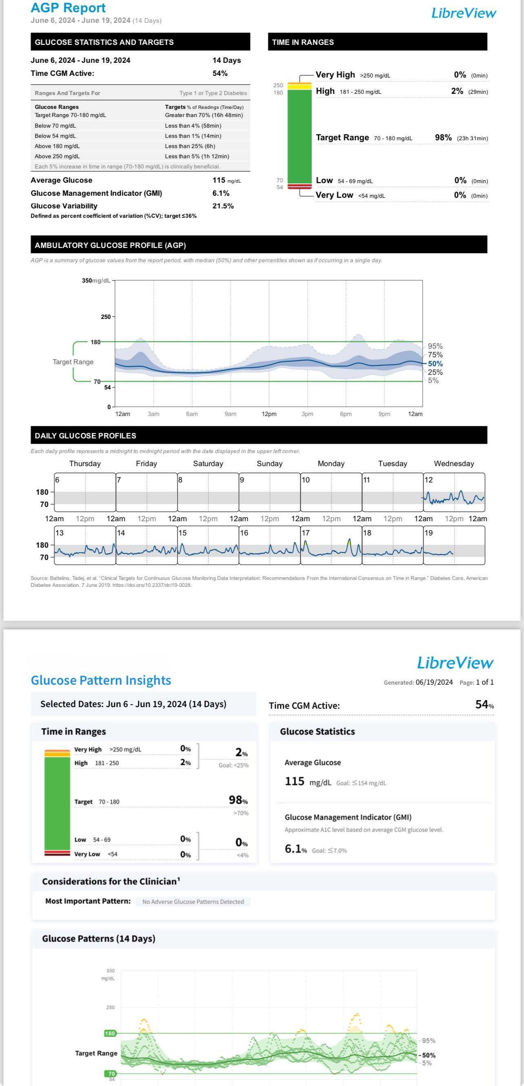
Task: Select the "6pm" time axis label
Action: pos(346,414)
